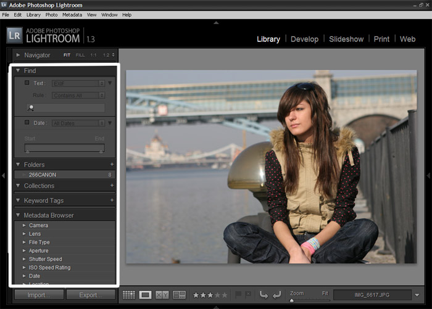The height and width of the screenshot is (309, 432).
Task: Expand Camera in Metadata Browser
Action: pos(24,225)
